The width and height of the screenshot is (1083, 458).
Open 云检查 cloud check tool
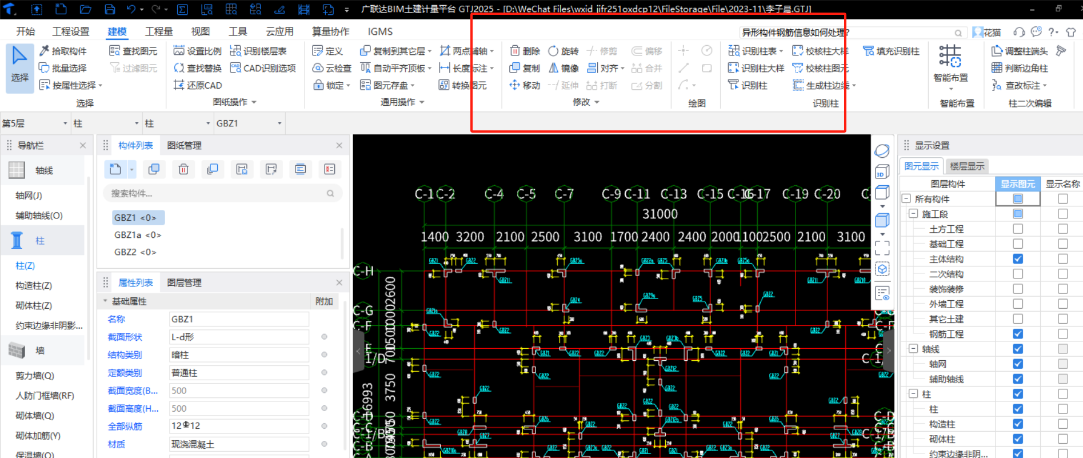click(331, 68)
